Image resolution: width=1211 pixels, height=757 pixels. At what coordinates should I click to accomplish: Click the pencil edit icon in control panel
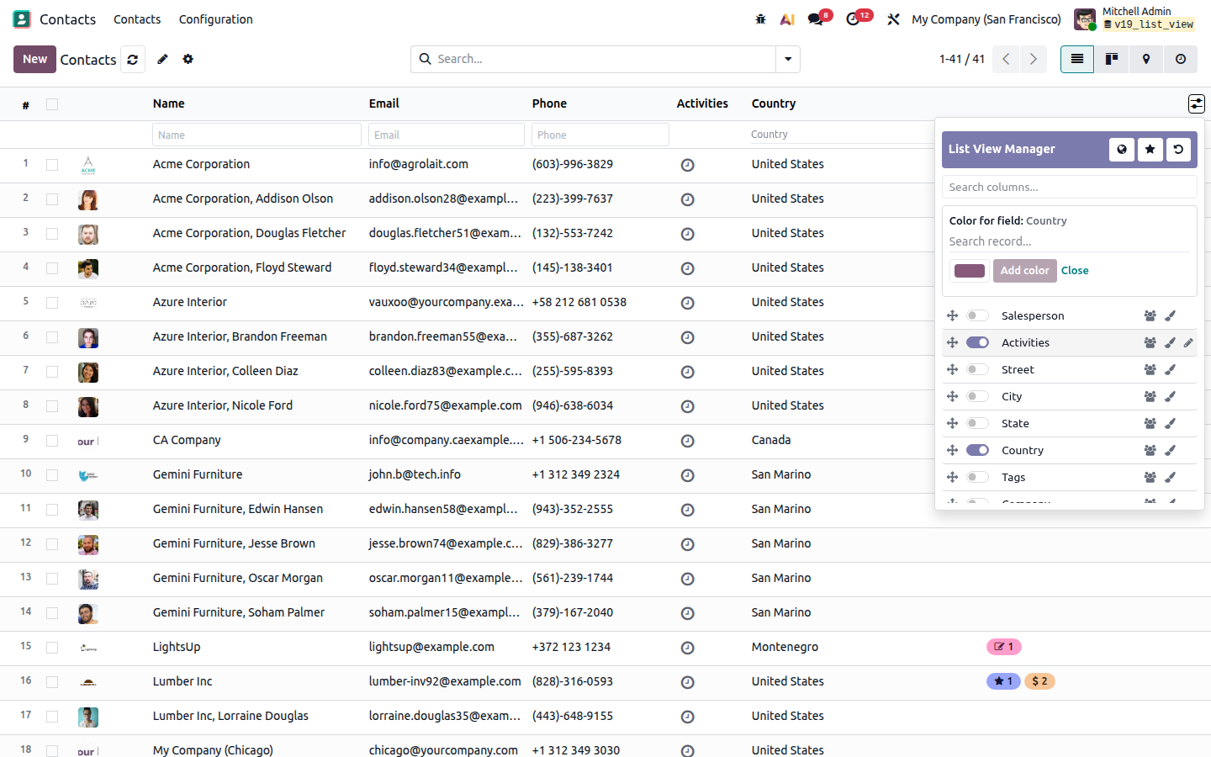click(x=163, y=59)
